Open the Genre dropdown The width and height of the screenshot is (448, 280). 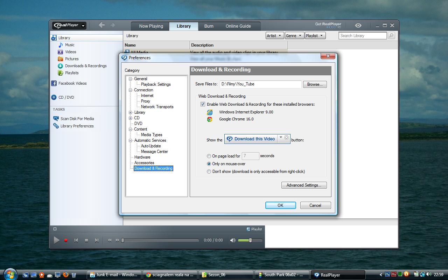tap(294, 36)
